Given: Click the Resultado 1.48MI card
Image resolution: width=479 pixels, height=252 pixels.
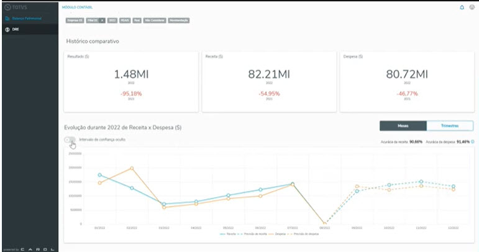Looking at the screenshot, I should pos(131,82).
